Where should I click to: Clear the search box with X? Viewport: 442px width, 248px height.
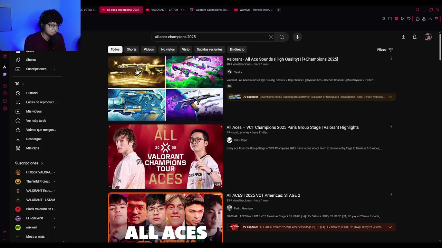[x=271, y=37]
